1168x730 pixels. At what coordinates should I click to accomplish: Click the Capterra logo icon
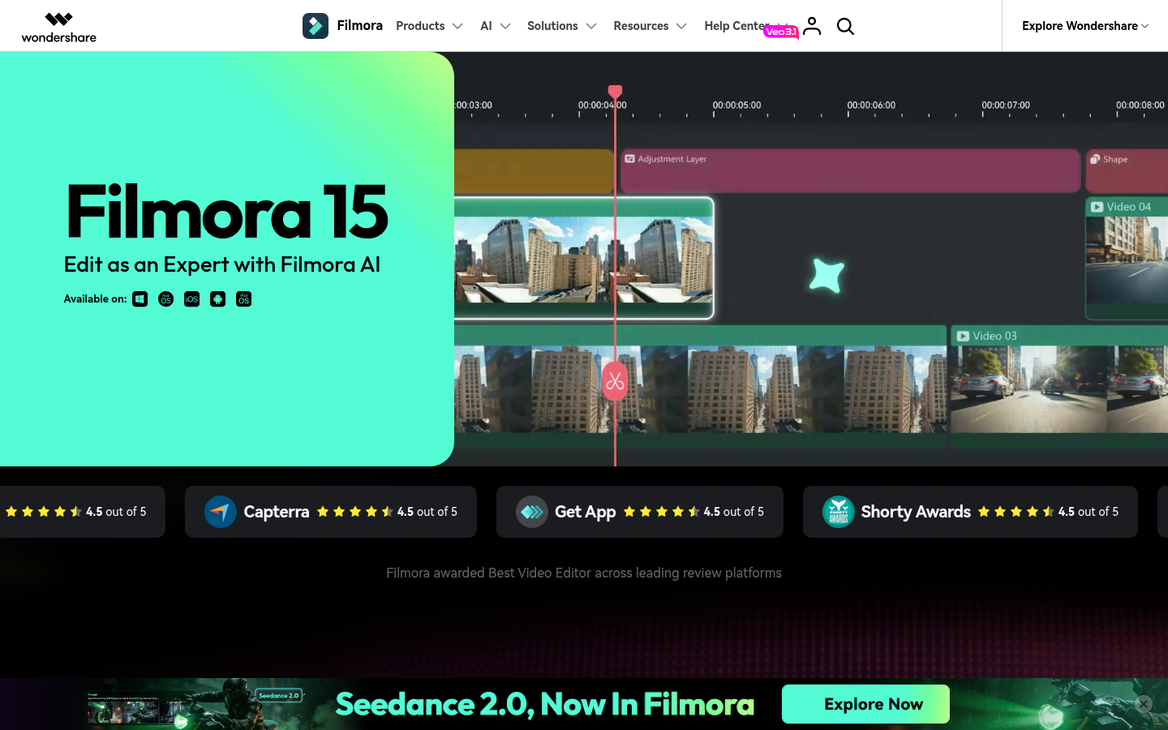pyautogui.click(x=221, y=512)
